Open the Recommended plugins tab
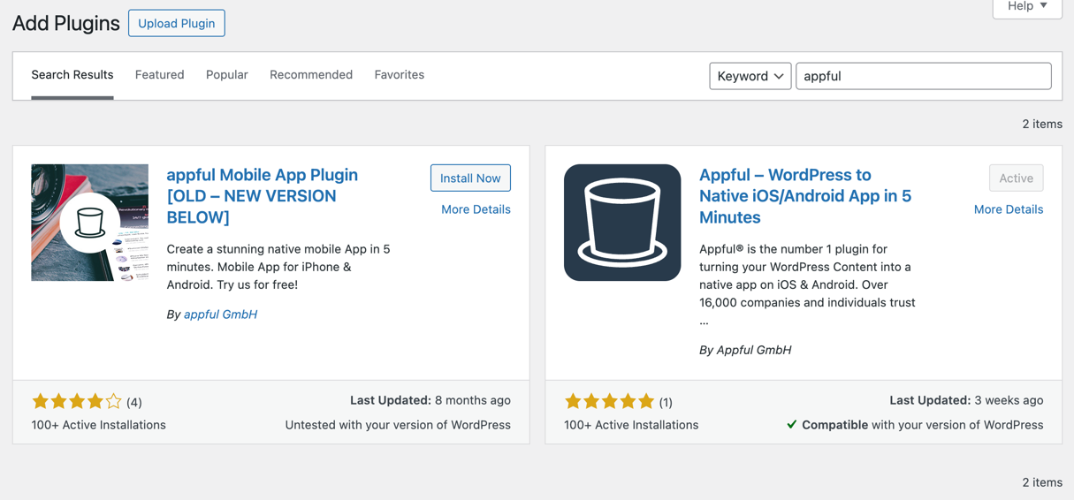 coord(311,75)
